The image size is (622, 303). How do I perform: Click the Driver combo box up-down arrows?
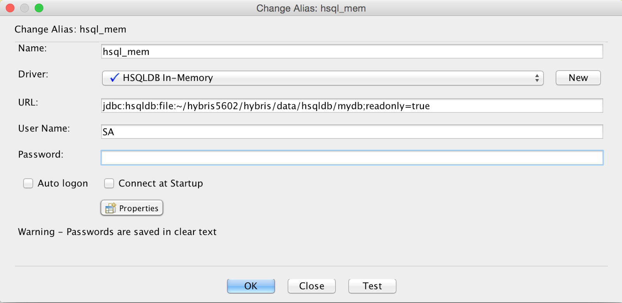point(537,78)
